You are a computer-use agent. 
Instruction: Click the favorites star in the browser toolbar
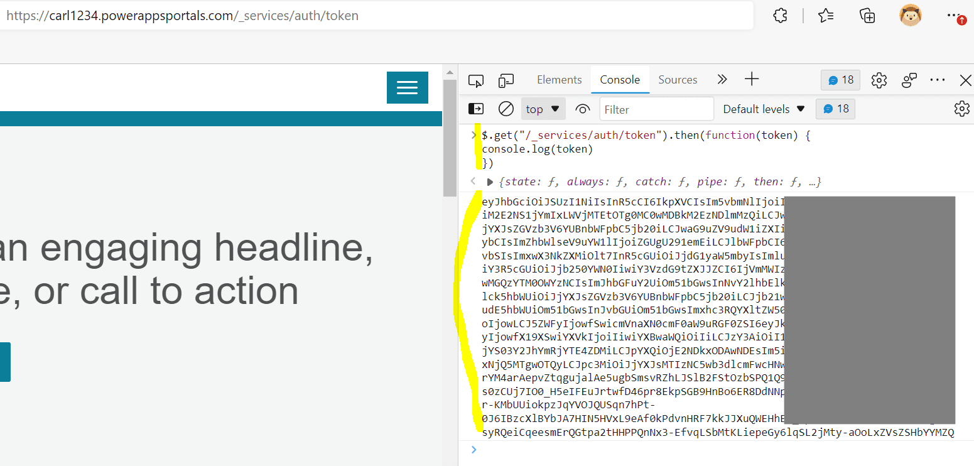coord(826,15)
